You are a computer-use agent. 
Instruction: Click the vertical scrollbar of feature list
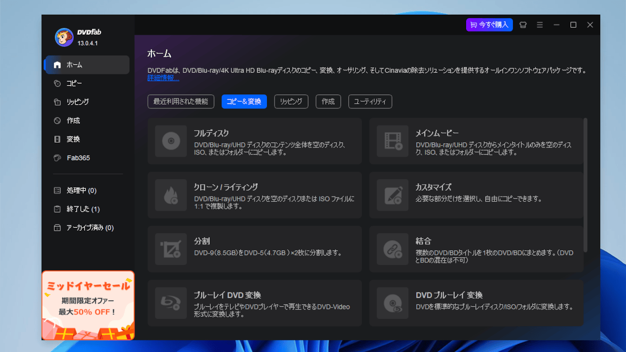[585, 185]
